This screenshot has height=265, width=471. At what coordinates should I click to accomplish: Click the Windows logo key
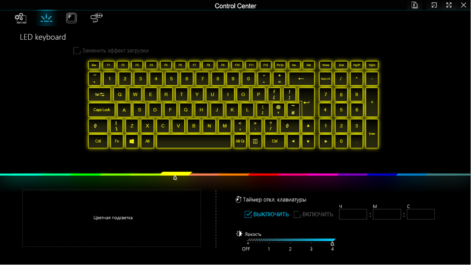pos(132,141)
